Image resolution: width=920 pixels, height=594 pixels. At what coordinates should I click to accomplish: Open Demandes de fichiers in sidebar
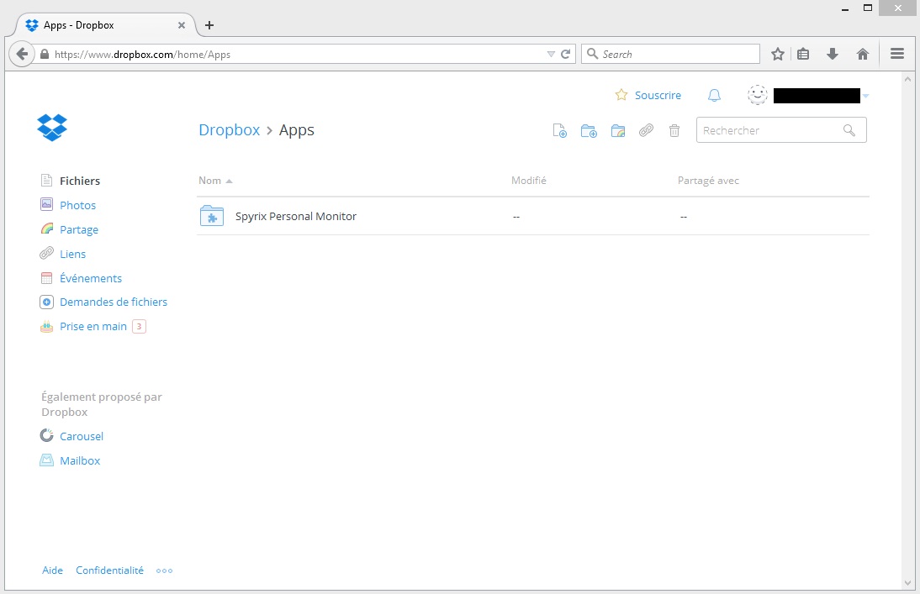click(114, 302)
